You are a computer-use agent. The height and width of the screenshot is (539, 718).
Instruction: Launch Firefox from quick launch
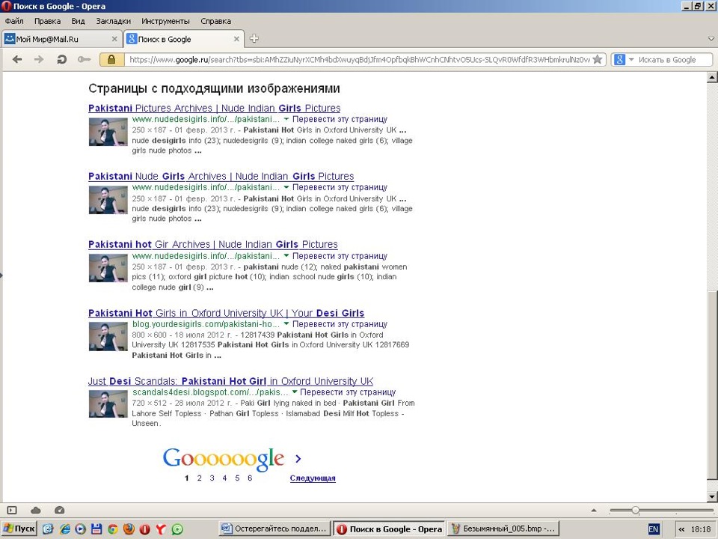pyautogui.click(x=129, y=529)
